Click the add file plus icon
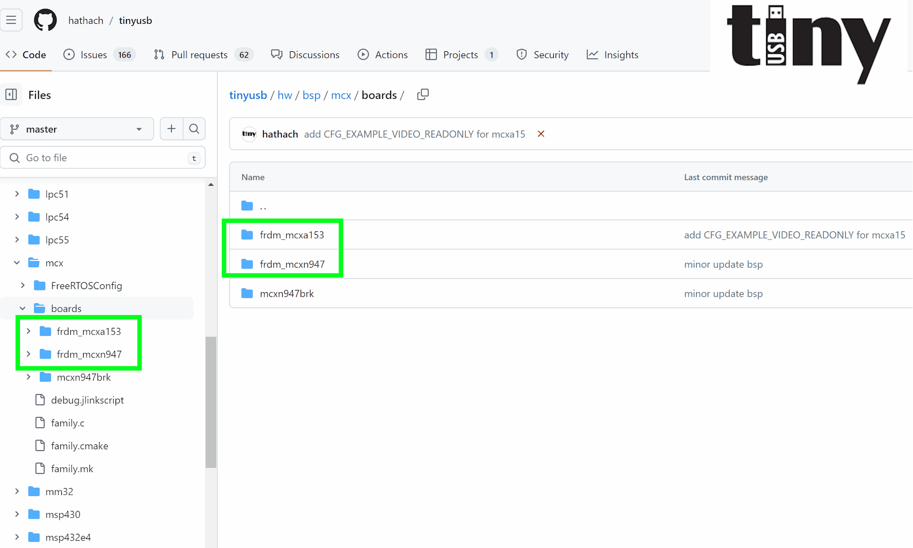The height and width of the screenshot is (548, 913). [x=171, y=129]
